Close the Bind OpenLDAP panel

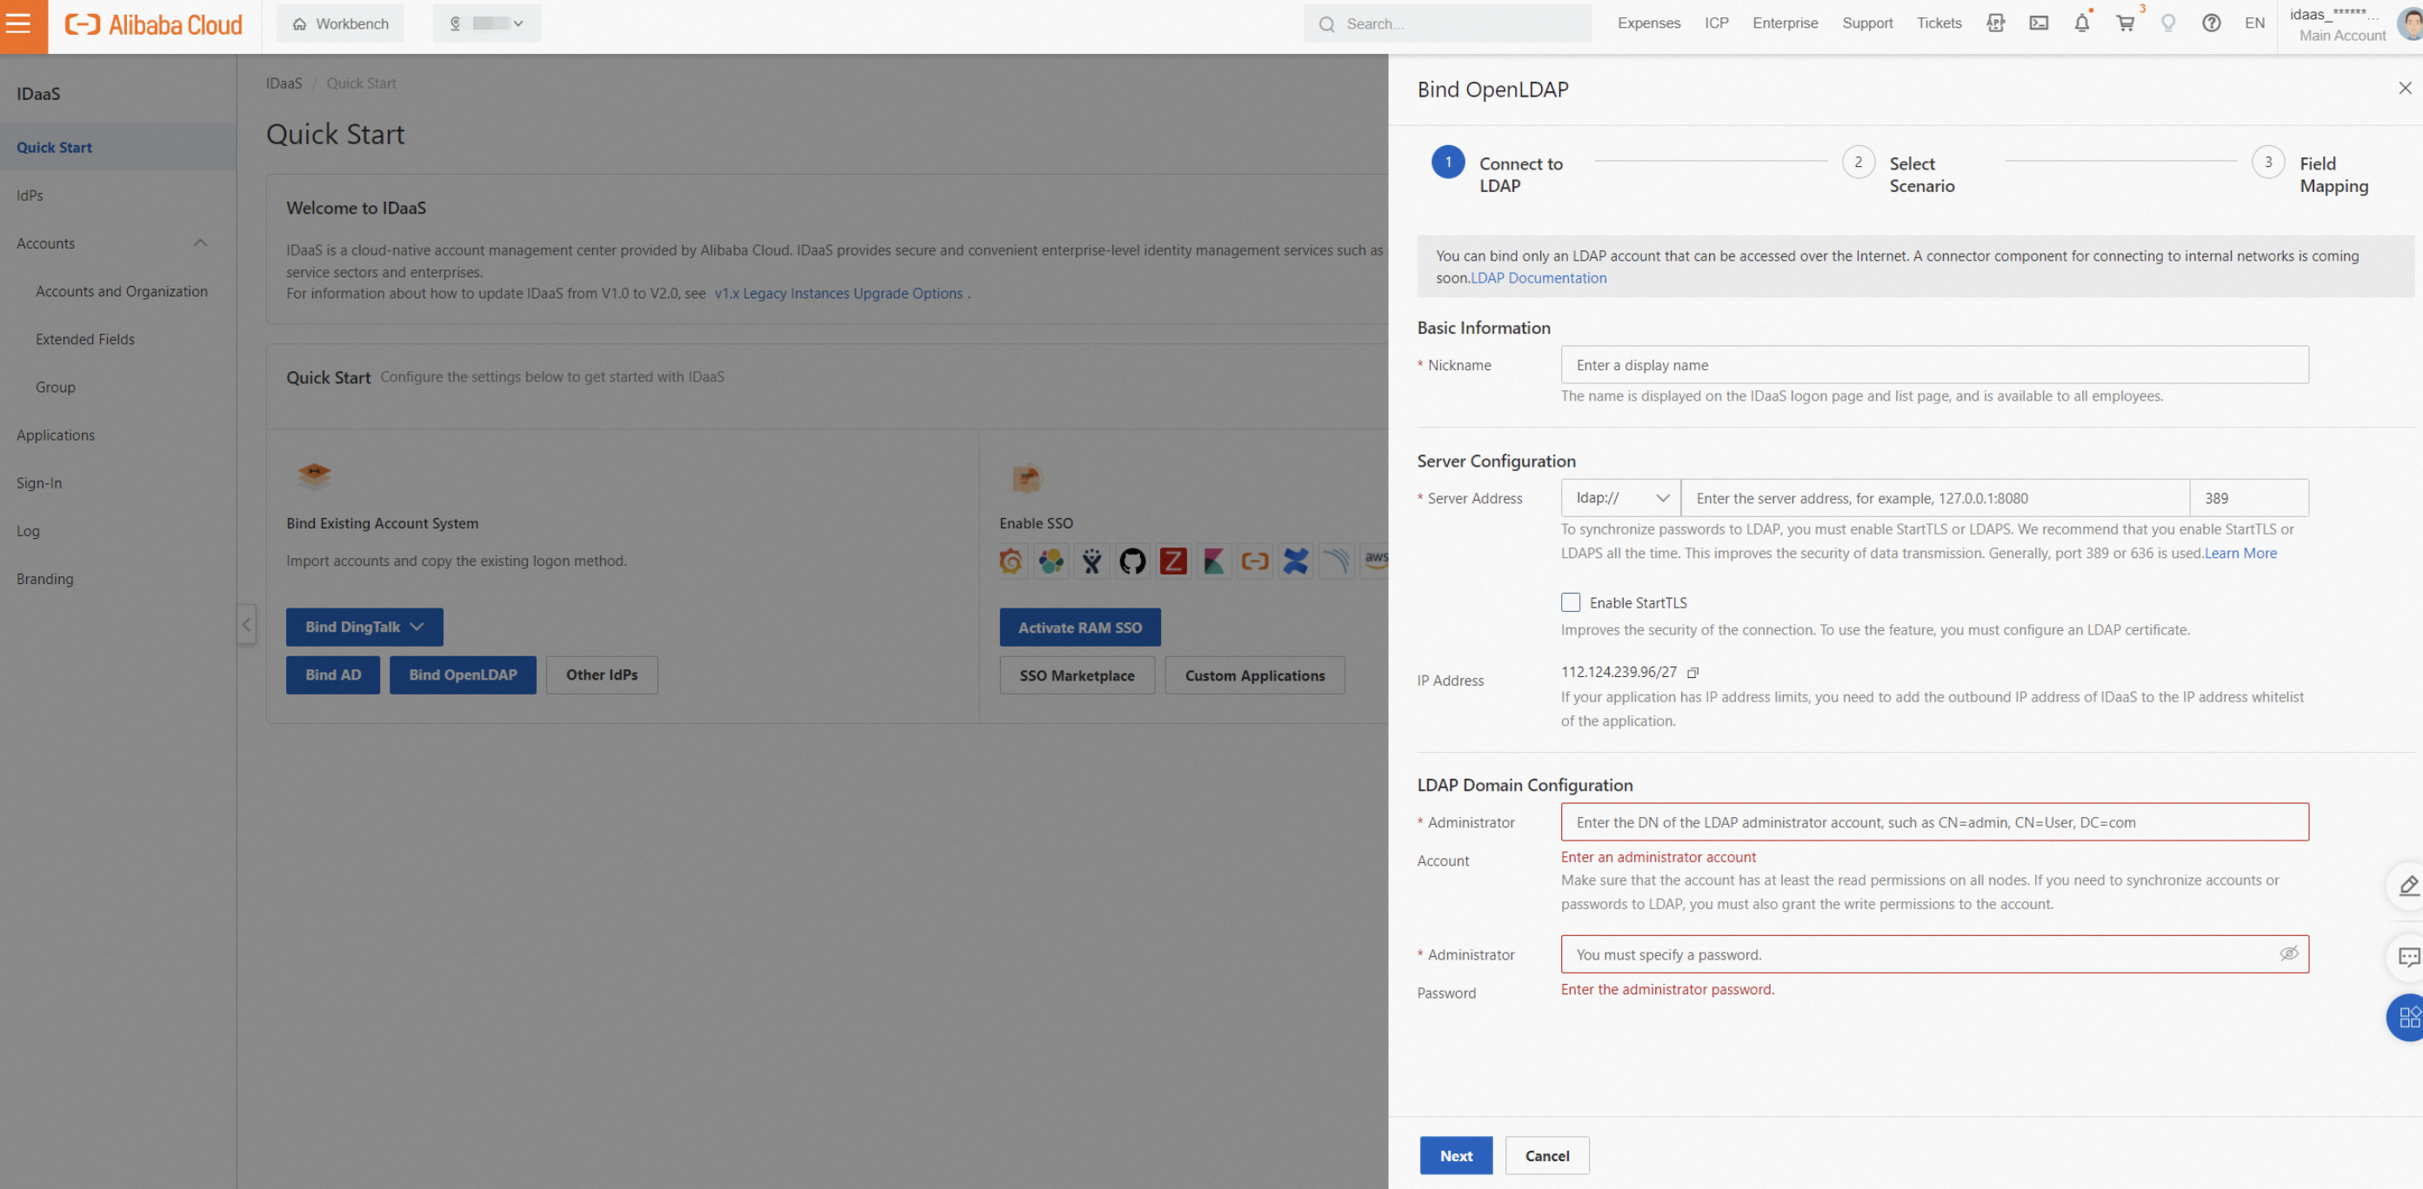(x=2404, y=89)
